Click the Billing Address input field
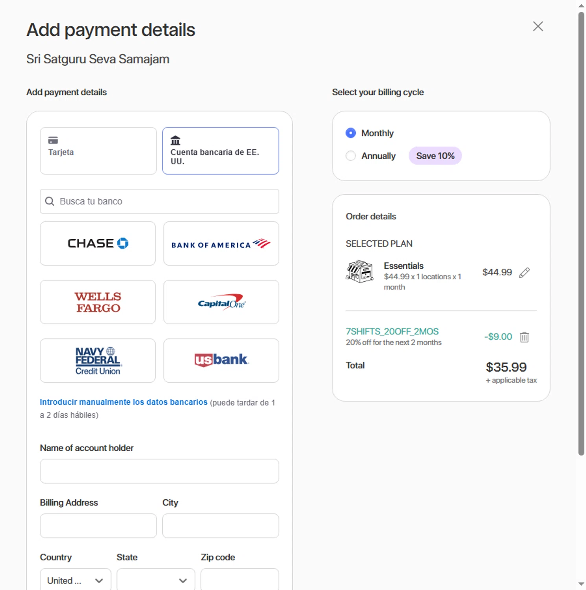Screen dimensions: 586x590 [x=98, y=526]
